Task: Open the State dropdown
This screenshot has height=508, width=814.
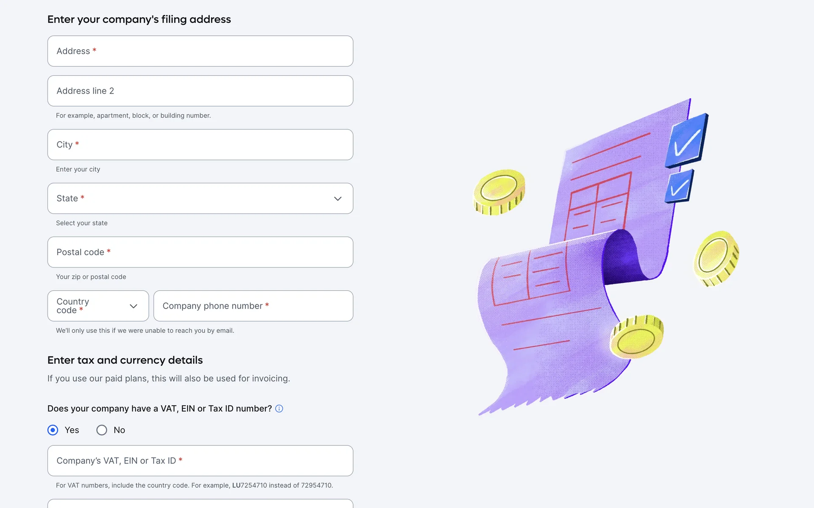Action: (x=200, y=199)
